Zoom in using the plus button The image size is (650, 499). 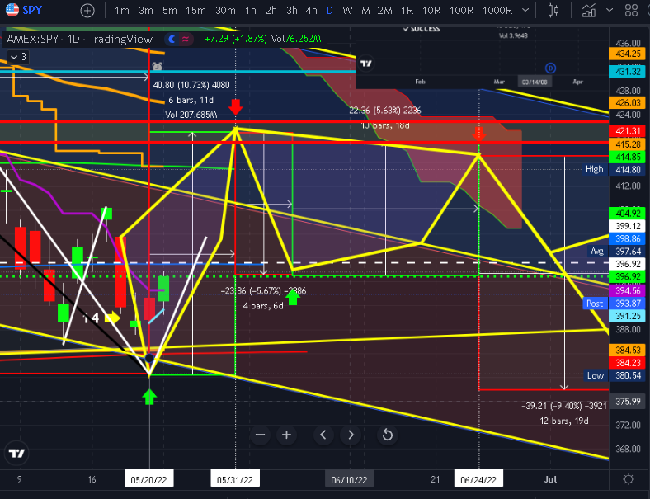pos(286,435)
